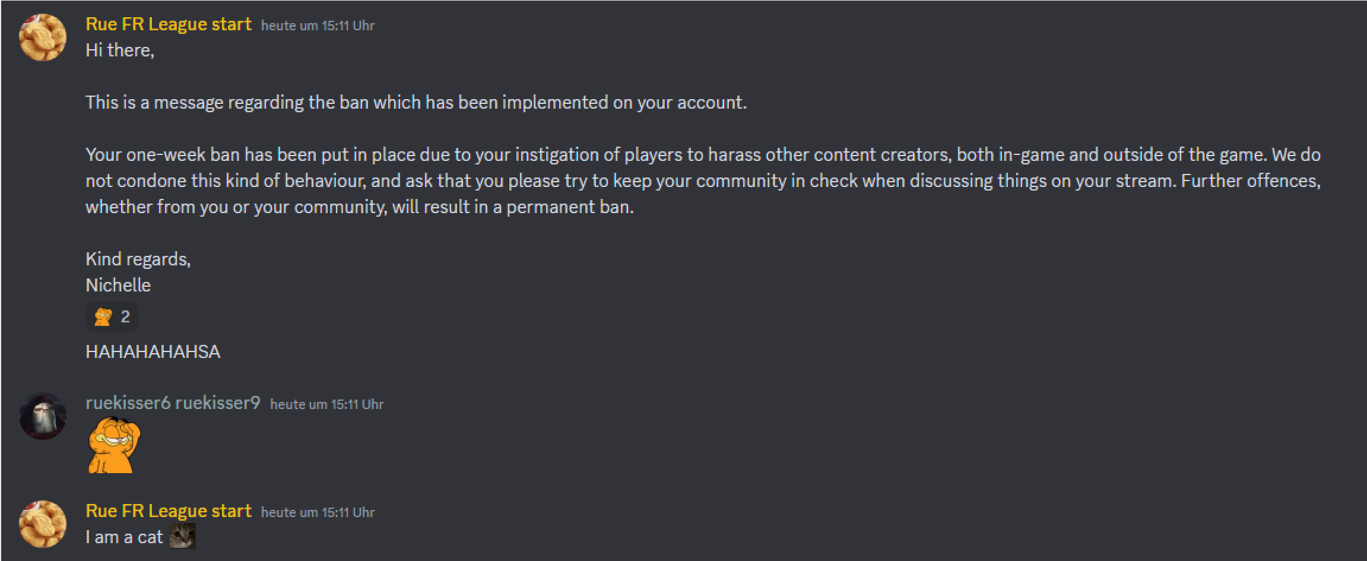Select the "Kind regards," line

tap(138, 259)
